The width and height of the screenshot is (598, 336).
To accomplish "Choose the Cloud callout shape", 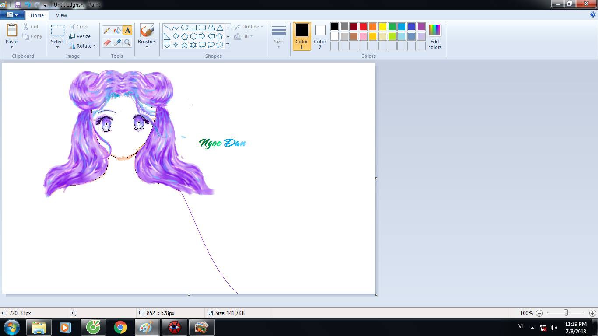I will (220, 45).
